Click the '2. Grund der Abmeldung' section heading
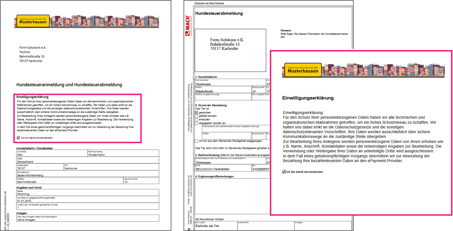This screenshot has height=231, width=453. tap(211, 105)
